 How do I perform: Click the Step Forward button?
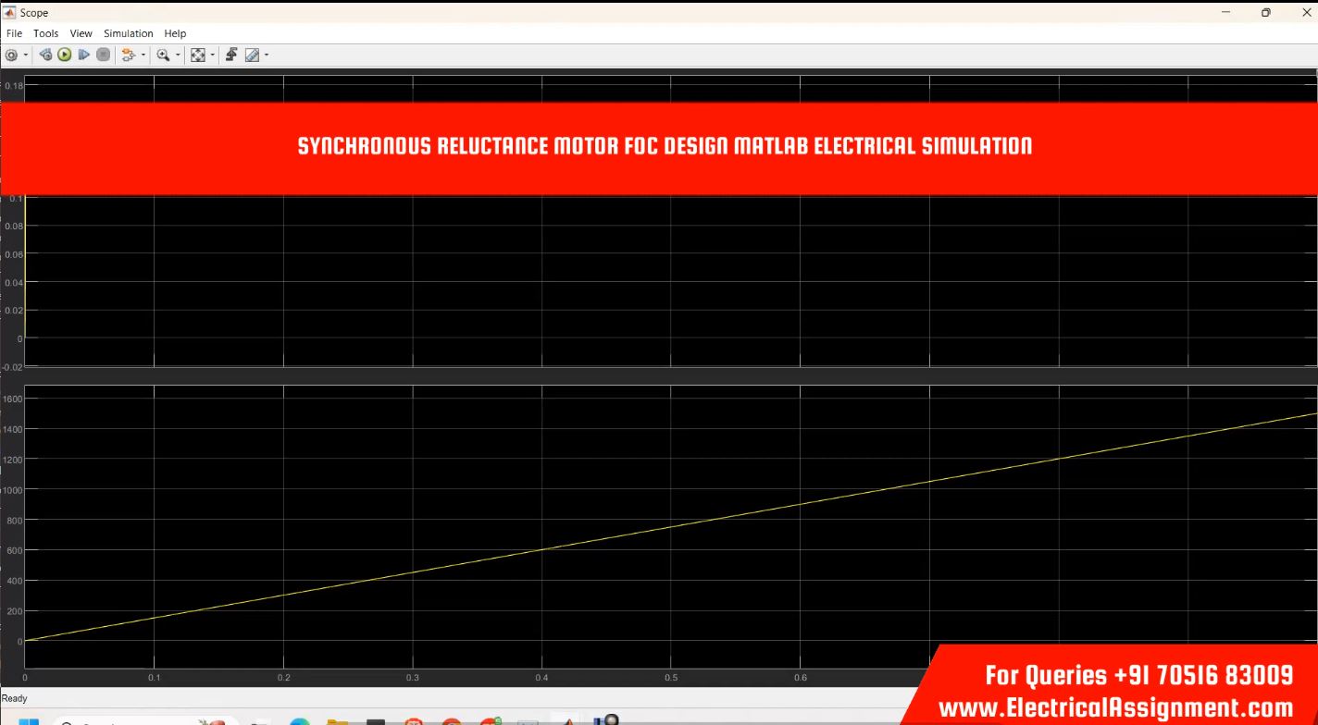click(84, 55)
